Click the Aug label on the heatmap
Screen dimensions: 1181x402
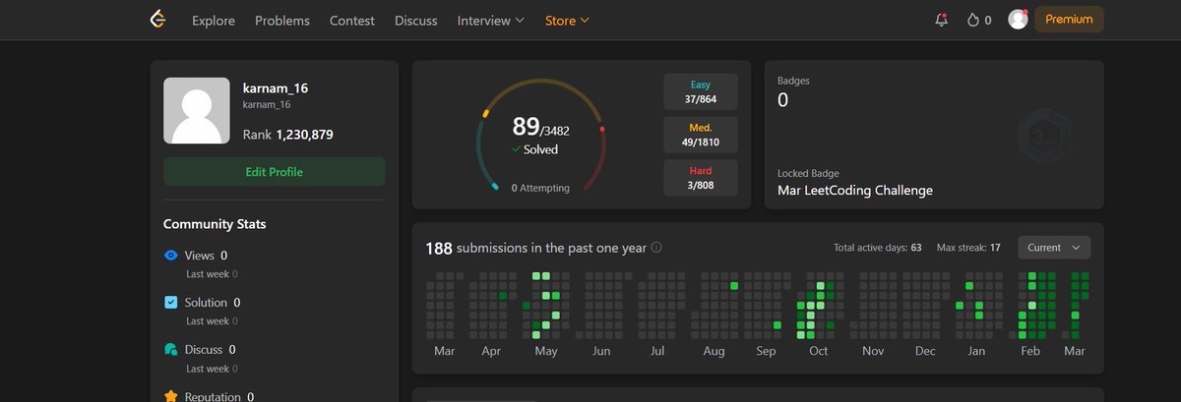714,351
